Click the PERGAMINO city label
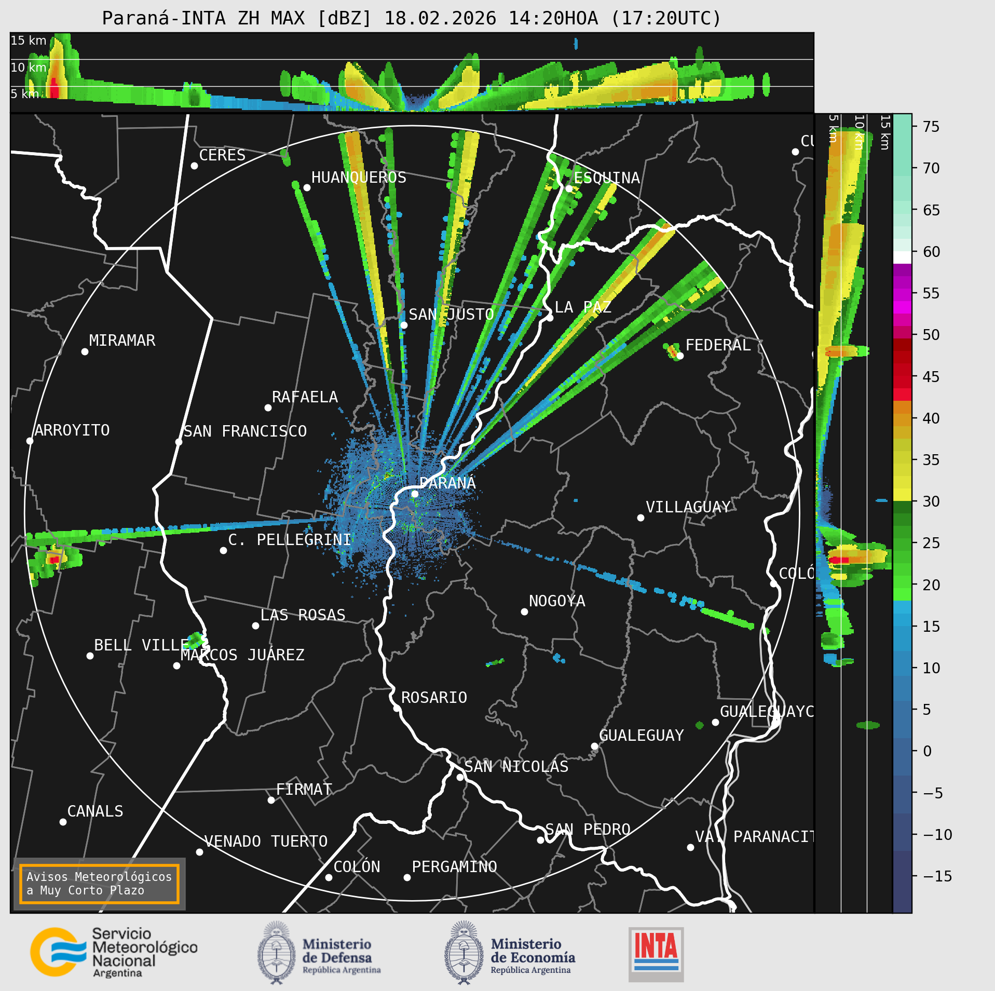 (x=454, y=866)
